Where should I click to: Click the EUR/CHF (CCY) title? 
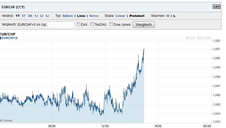[x=13, y=7]
